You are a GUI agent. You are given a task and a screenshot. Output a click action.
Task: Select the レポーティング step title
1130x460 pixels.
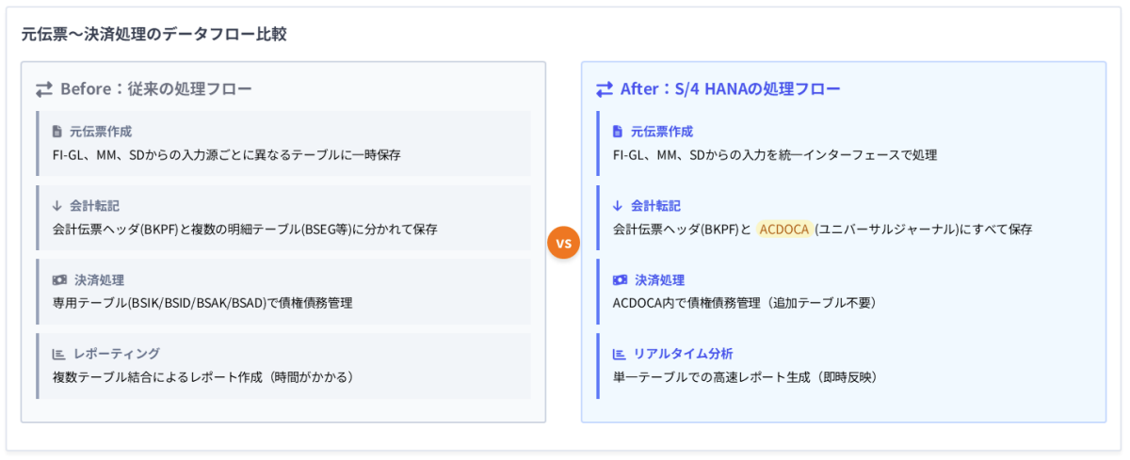117,354
